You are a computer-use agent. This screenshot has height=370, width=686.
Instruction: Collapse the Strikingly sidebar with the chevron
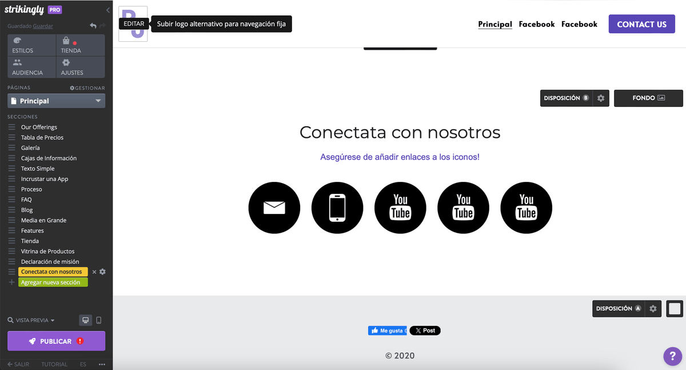(108, 10)
